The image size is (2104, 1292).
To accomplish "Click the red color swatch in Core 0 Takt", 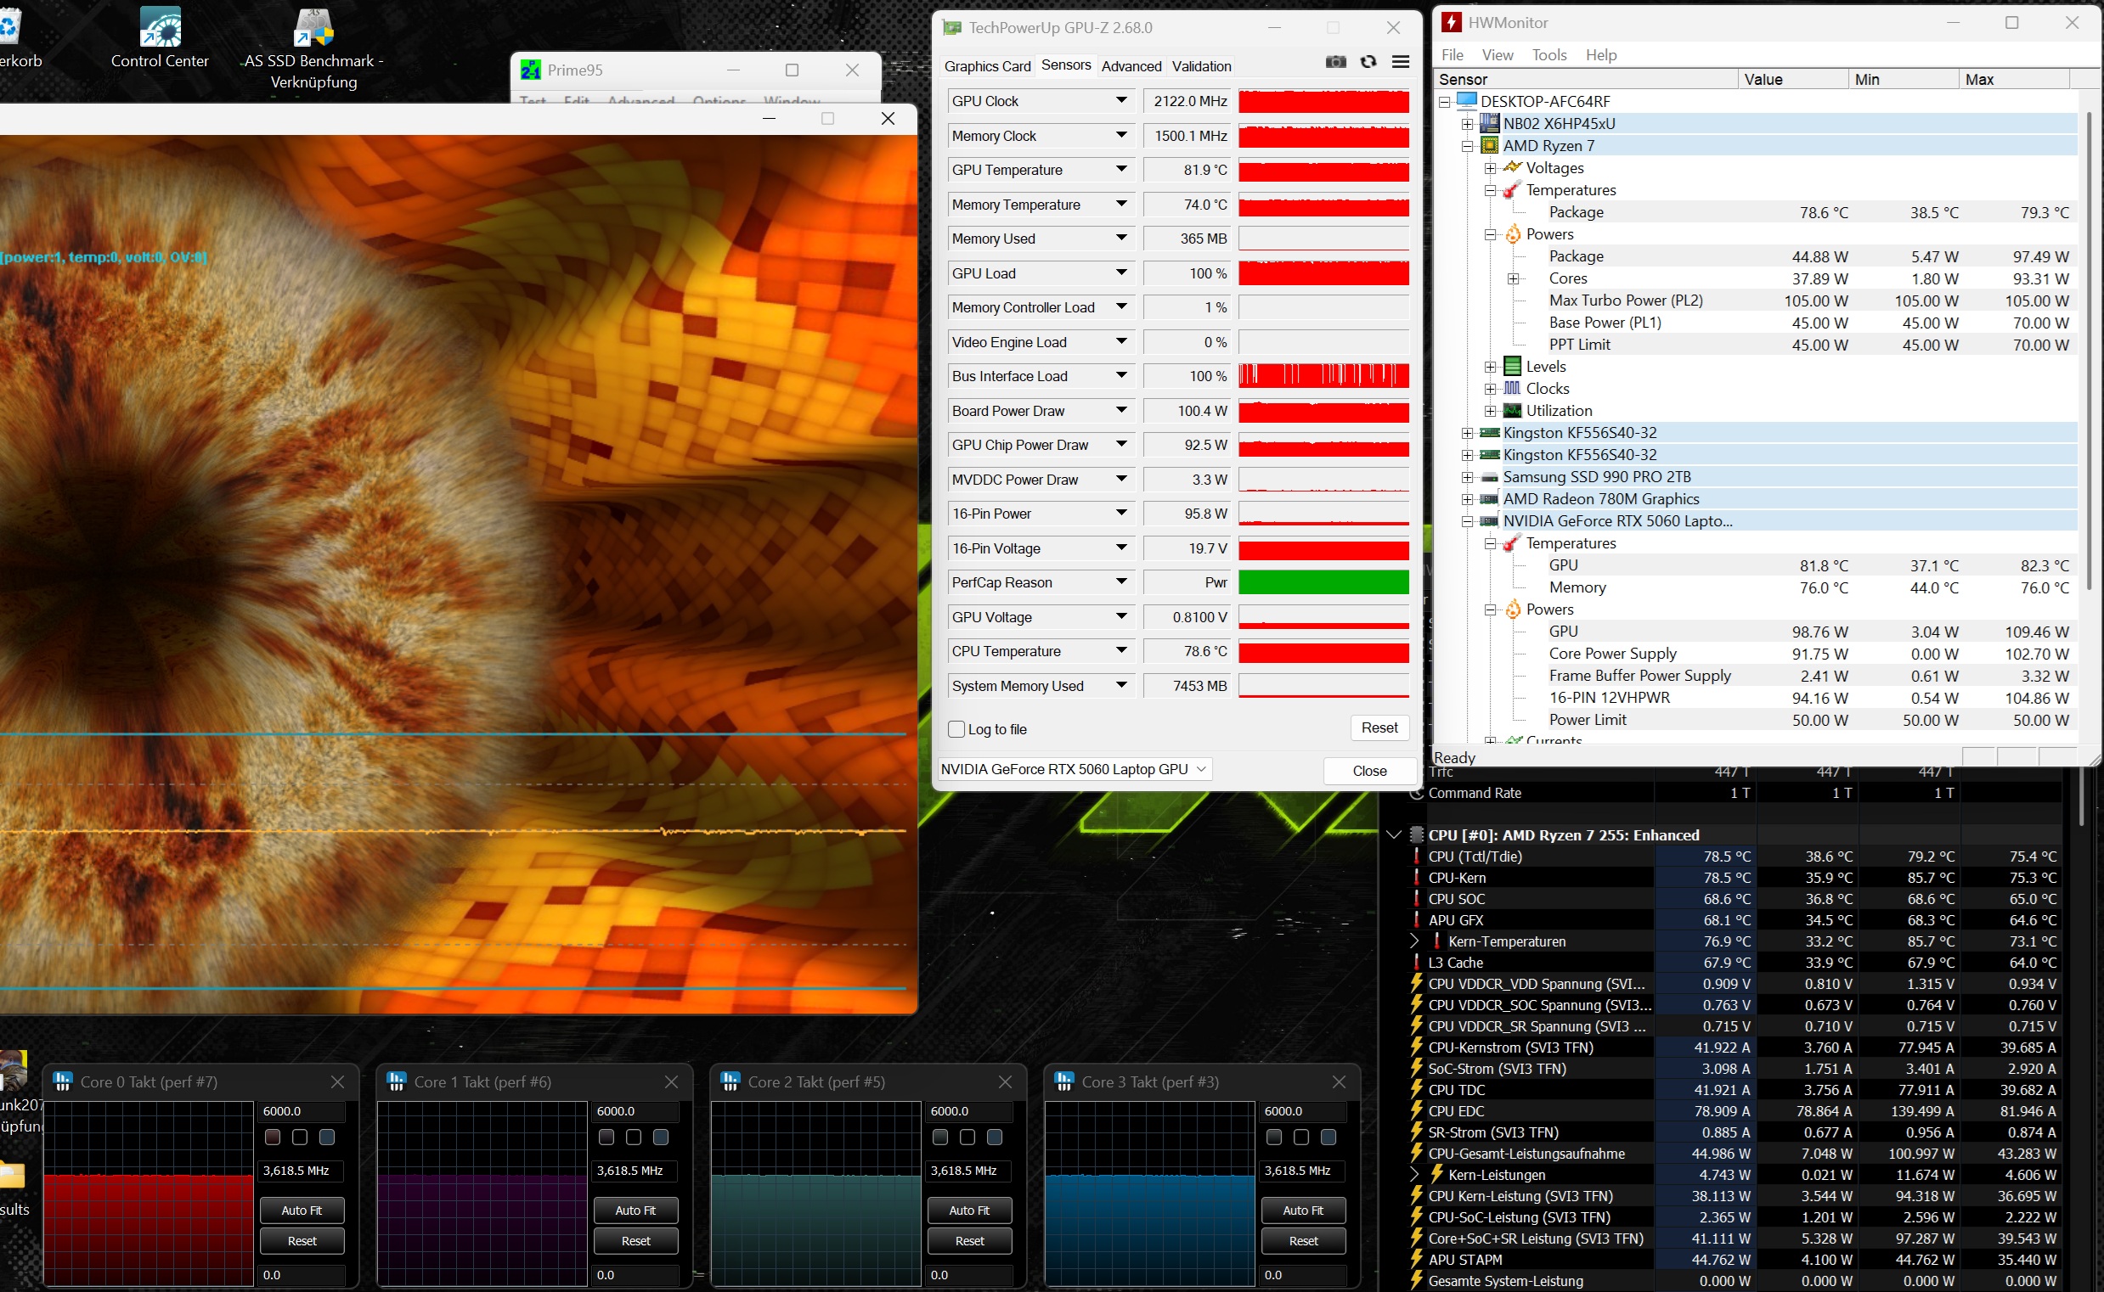I will pos(273,1137).
